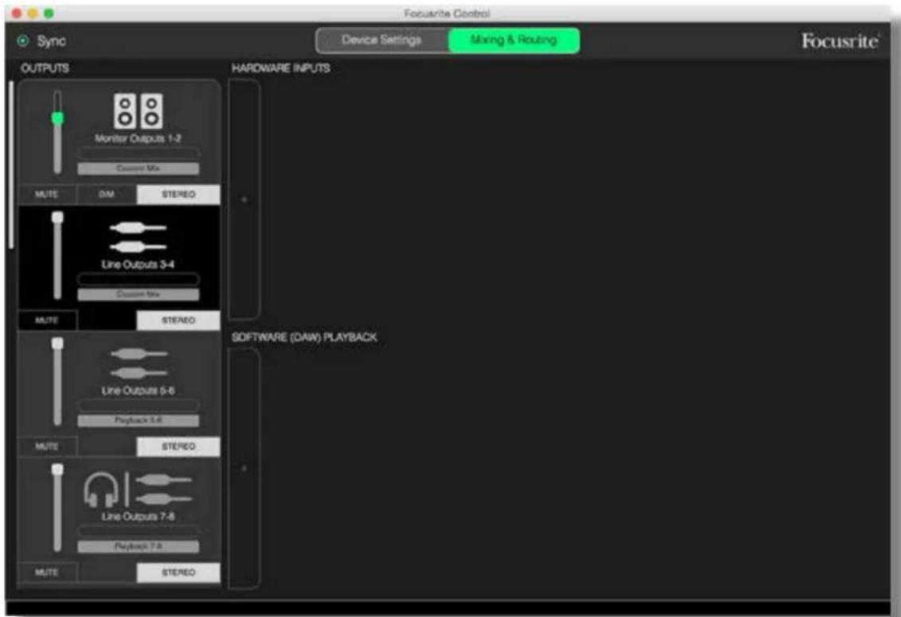Select the Line Outputs 7-8 label
The width and height of the screenshot is (901, 617).
click(138, 517)
